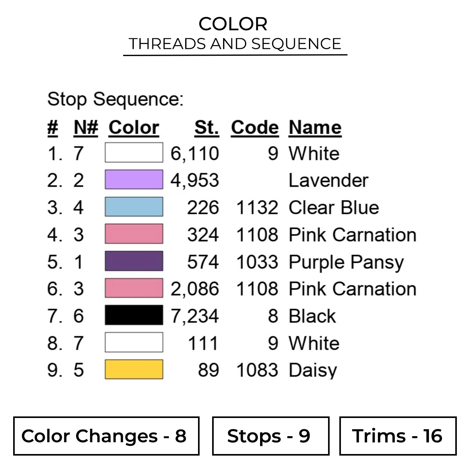The height and width of the screenshot is (470, 470).
Task: Click the Code column header
Action: [255, 128]
